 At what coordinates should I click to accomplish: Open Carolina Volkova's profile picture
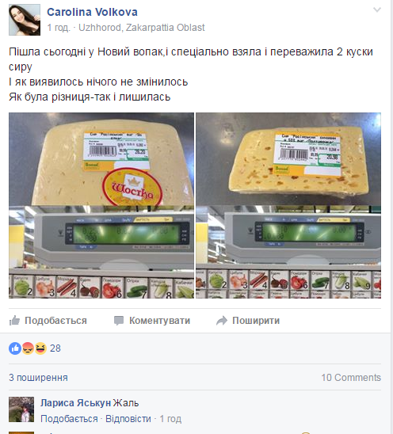click(x=25, y=20)
